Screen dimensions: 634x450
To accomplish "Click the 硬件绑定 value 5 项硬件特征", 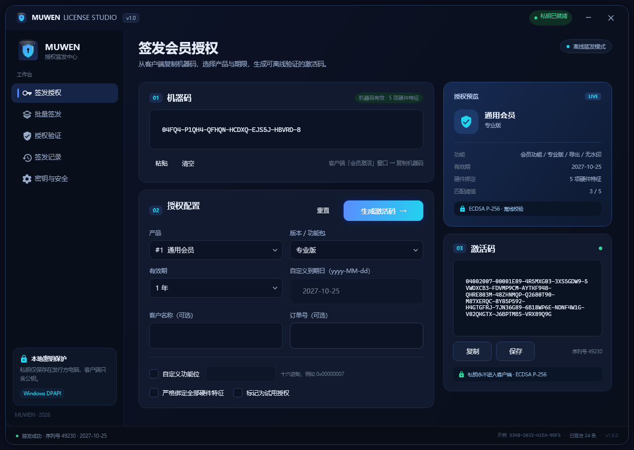I will (x=585, y=179).
